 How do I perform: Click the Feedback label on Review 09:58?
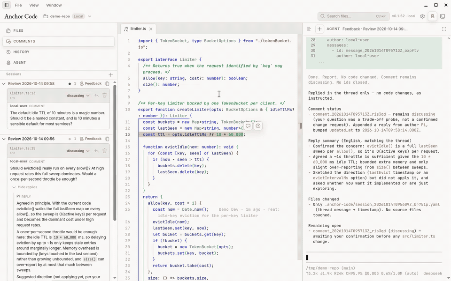click(x=93, y=84)
